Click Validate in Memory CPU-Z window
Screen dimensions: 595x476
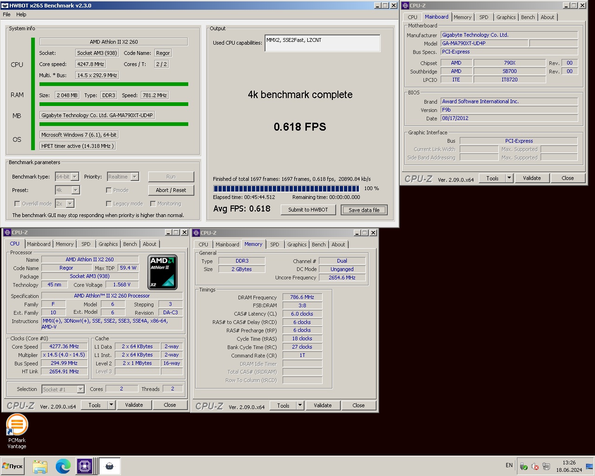pyautogui.click(x=323, y=405)
